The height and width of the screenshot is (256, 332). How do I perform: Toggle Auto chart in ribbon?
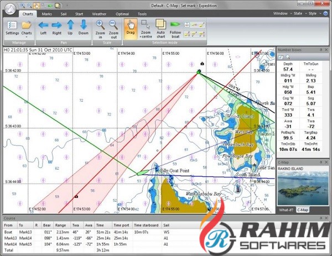point(160,29)
